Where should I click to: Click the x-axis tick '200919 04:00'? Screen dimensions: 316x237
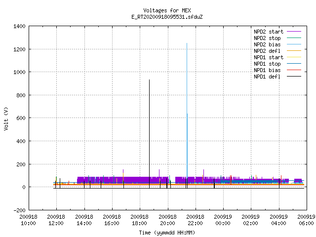coord(278,220)
